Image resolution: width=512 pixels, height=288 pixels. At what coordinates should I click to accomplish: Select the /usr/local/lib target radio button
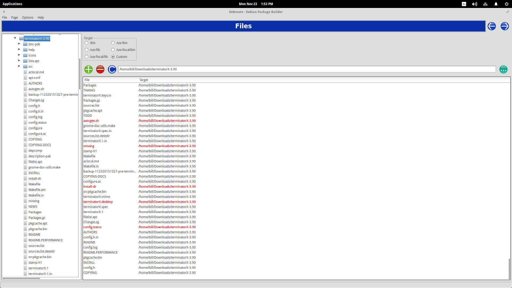click(87, 57)
